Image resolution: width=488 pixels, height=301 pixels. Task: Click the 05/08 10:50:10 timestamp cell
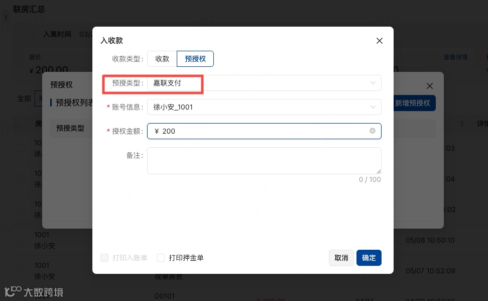tap(430, 240)
